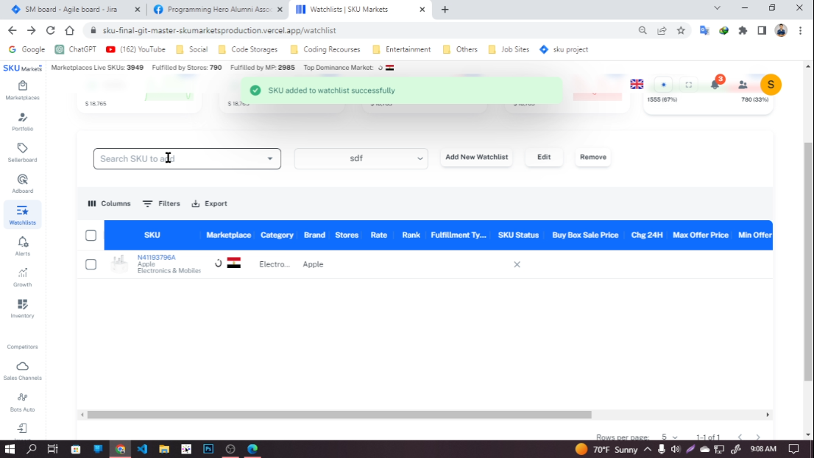Open Growth chart sidebar icon
This screenshot has height=458, width=814.
22,278
